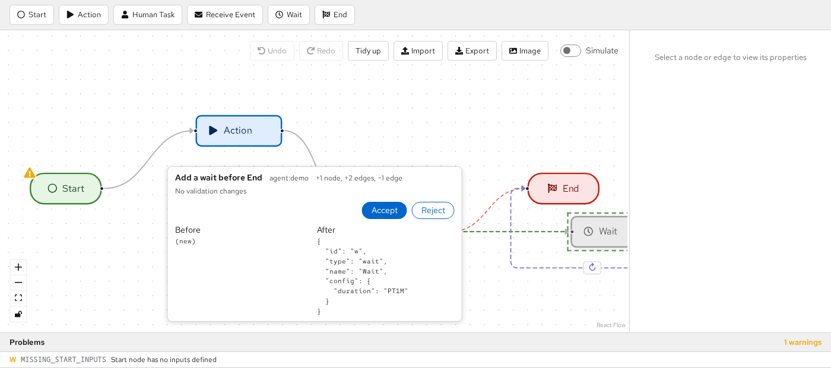Click the Redo button
The image size is (831, 368).
pos(321,51)
